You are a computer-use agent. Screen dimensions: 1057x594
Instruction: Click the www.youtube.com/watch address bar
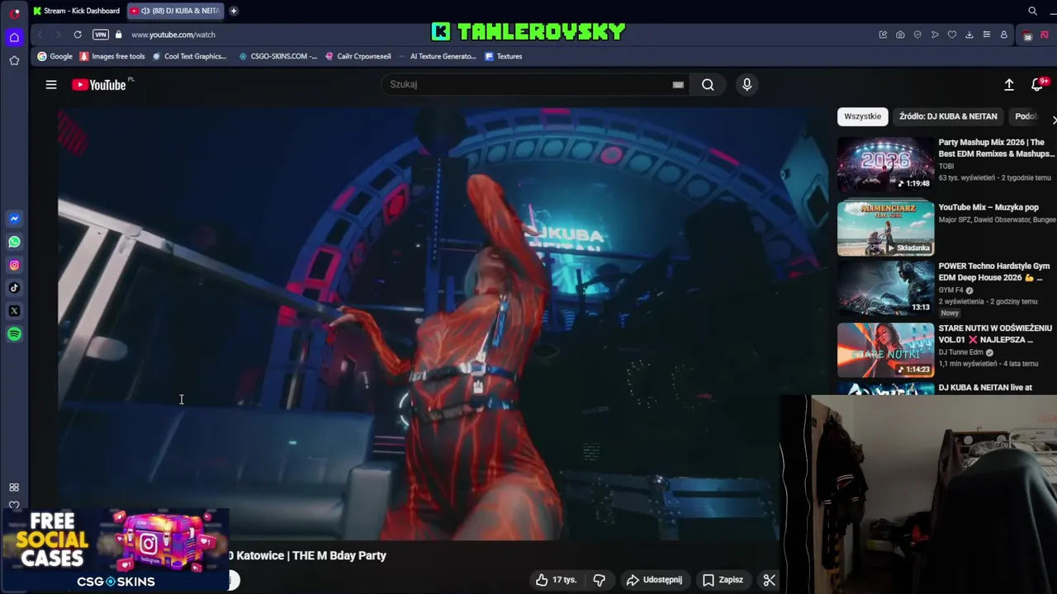click(x=173, y=35)
